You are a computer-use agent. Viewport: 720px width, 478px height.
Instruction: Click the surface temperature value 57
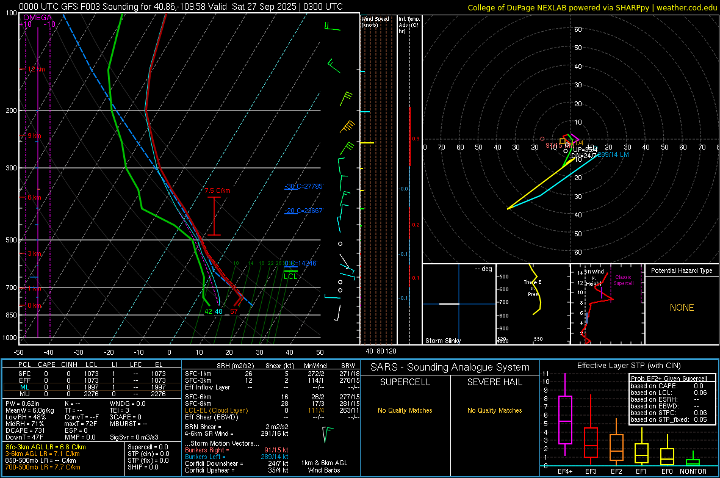[234, 311]
